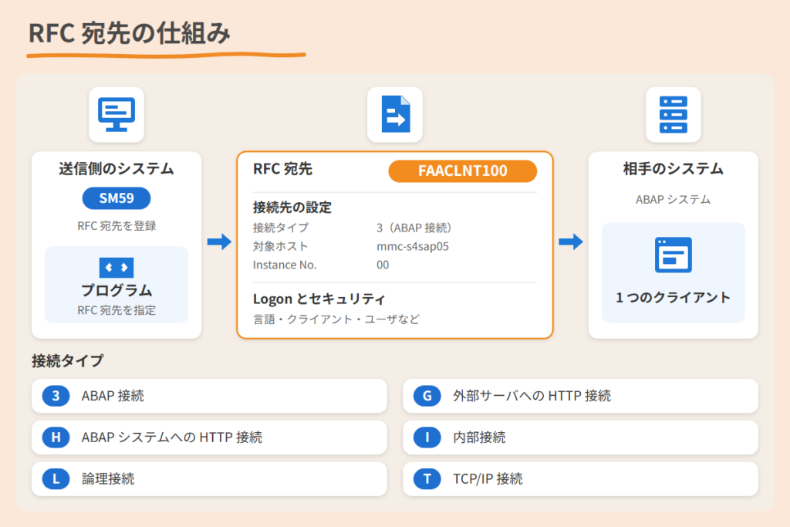The image size is (790, 527).
Task: Select the 論理接続 row
Action: click(209, 478)
